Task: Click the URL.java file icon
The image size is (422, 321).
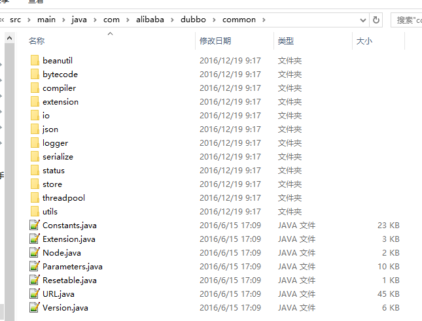Action: 35,294
